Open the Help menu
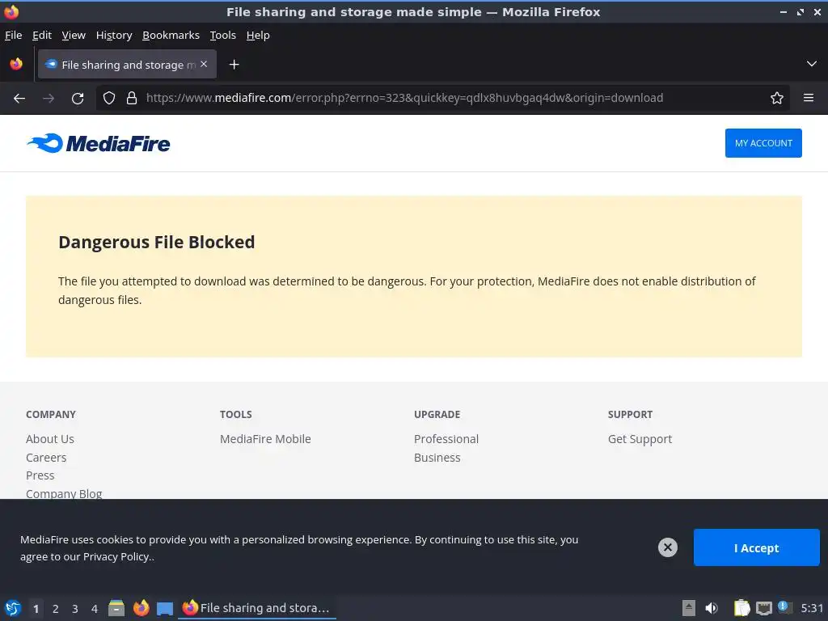The height and width of the screenshot is (621, 828). 258,36
